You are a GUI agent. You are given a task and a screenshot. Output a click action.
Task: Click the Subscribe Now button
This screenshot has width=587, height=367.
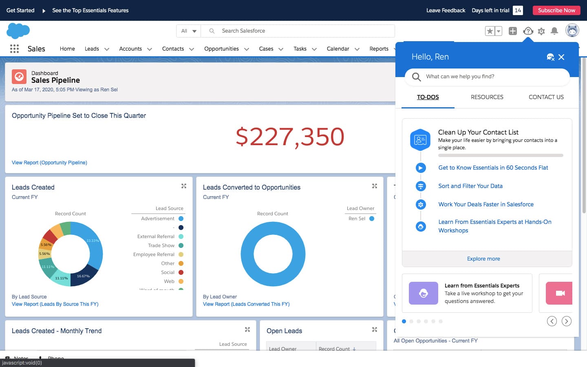pos(556,10)
